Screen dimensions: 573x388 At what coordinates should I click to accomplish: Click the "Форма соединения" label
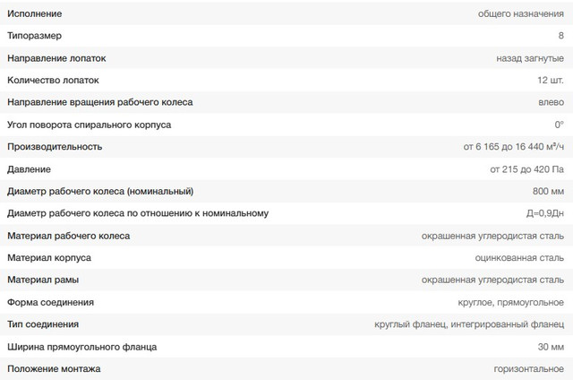pos(50,302)
